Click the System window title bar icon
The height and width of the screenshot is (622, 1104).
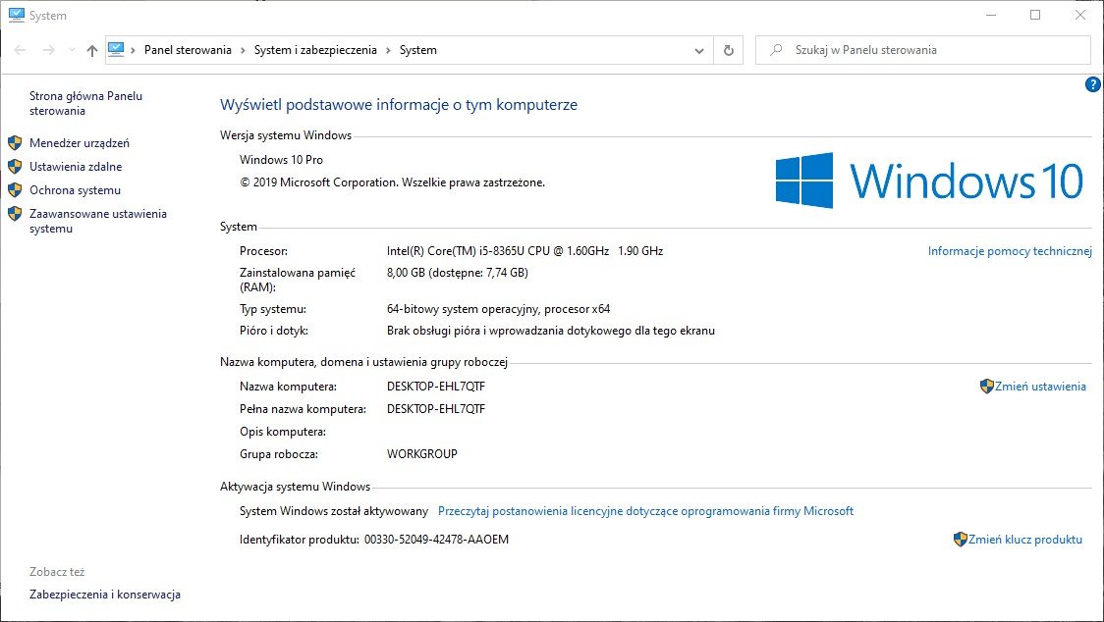16,15
